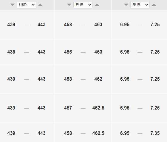Screen dimensions: 167x142
Task: Open the EUR currency dropdown
Action: [83, 5]
